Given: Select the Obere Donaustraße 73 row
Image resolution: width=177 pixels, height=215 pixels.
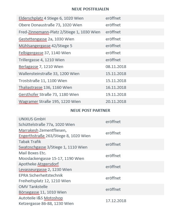Looking at the screenshot, I should click(x=90, y=25).
